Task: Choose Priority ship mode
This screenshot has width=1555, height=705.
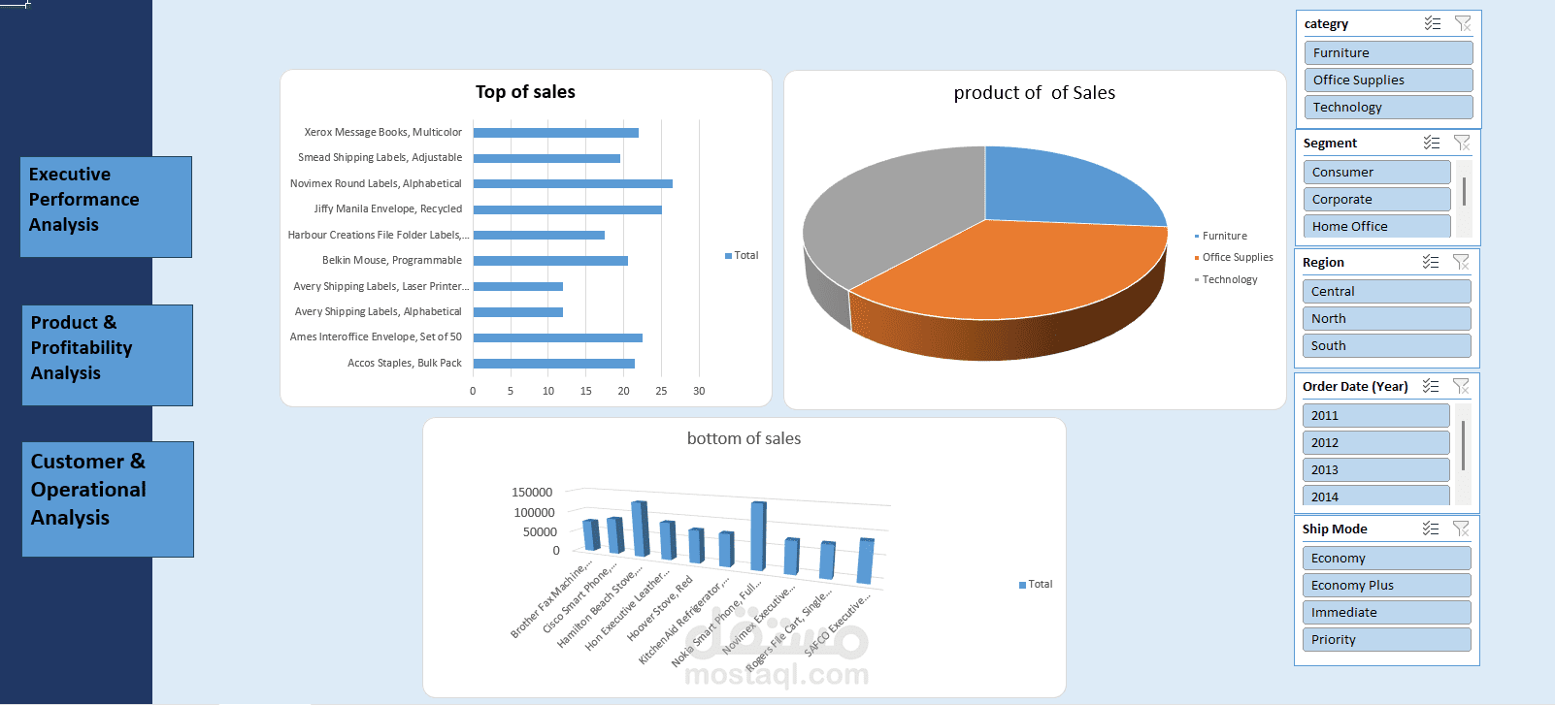Action: 1386,639
